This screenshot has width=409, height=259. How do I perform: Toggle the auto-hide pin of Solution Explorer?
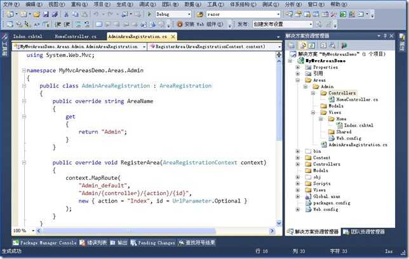(x=385, y=36)
